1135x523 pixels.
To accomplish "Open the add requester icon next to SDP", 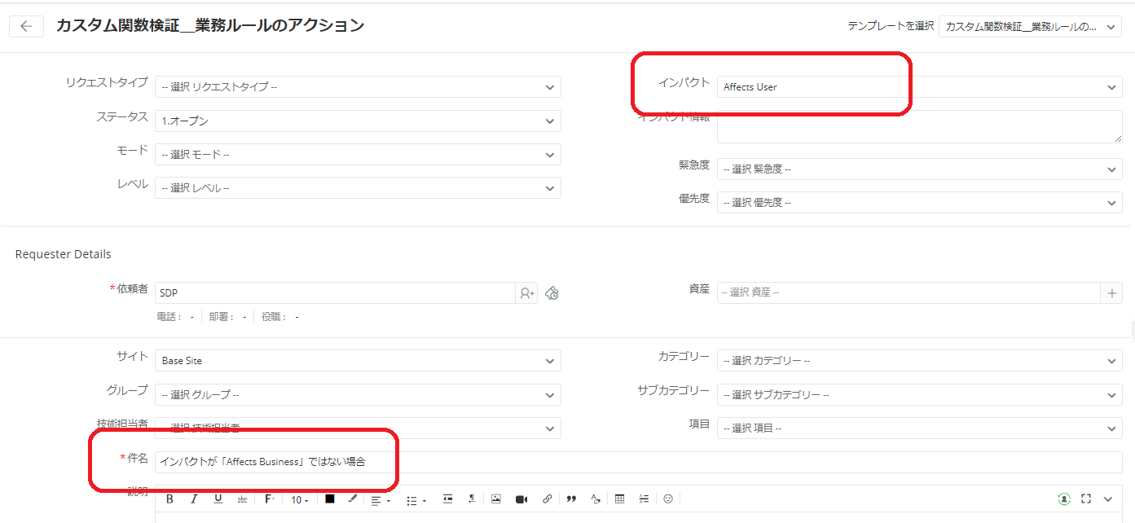I will pos(526,293).
